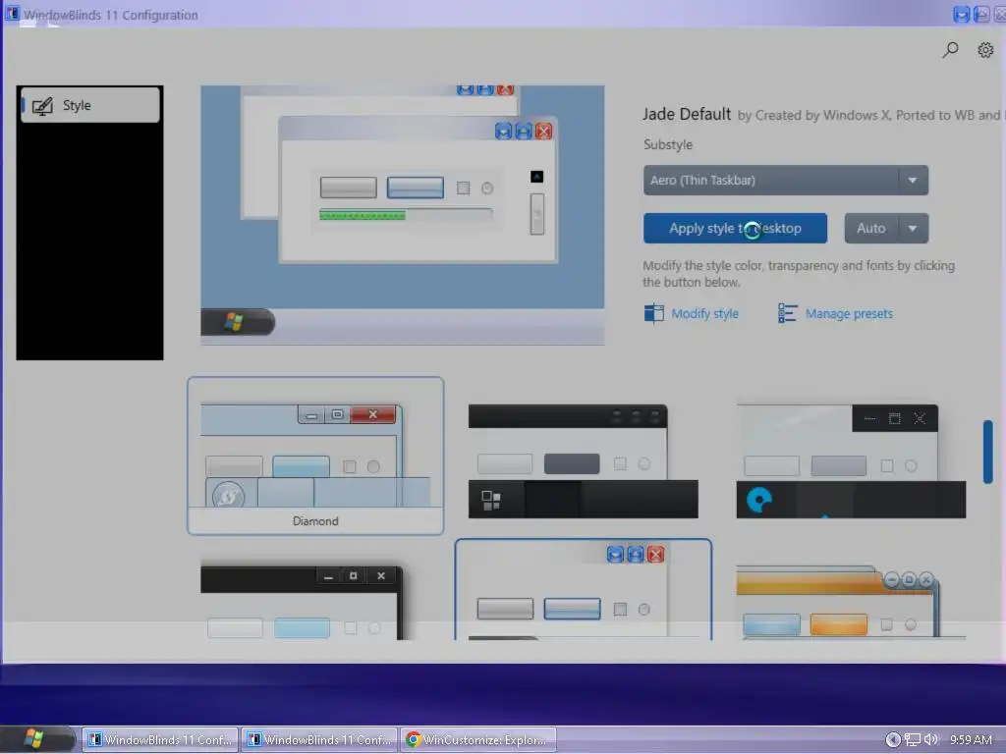
Task: Click the Jade Default style title
Action: 687,114
